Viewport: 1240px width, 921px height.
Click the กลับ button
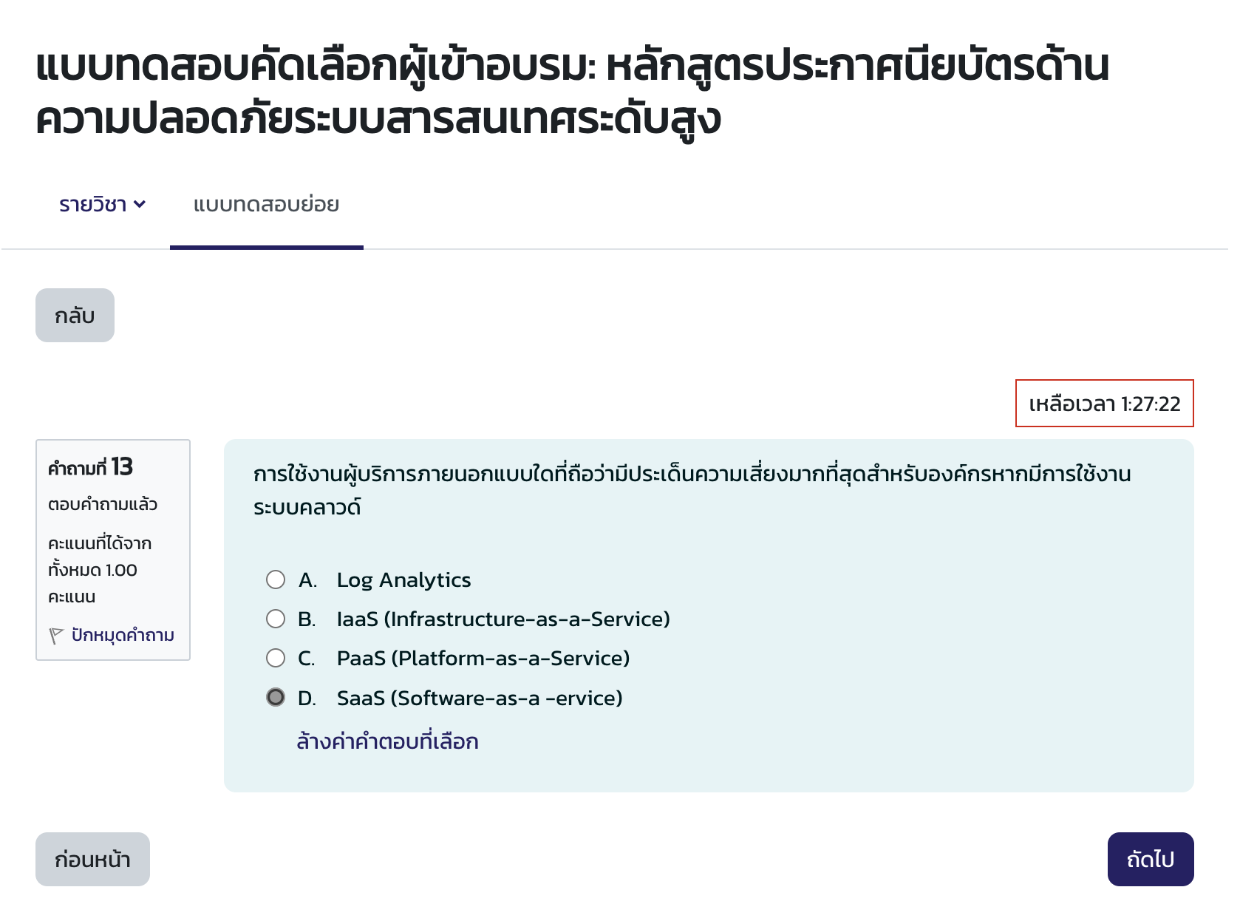(75, 315)
